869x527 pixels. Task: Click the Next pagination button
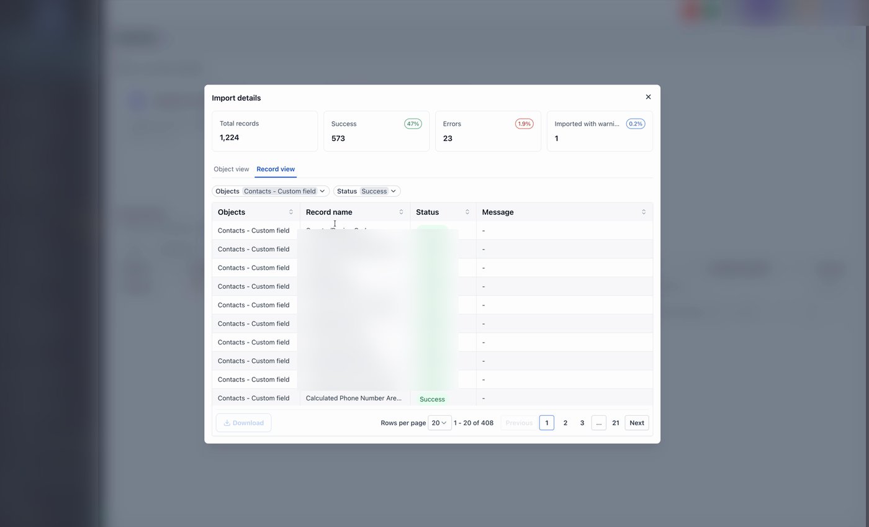636,422
